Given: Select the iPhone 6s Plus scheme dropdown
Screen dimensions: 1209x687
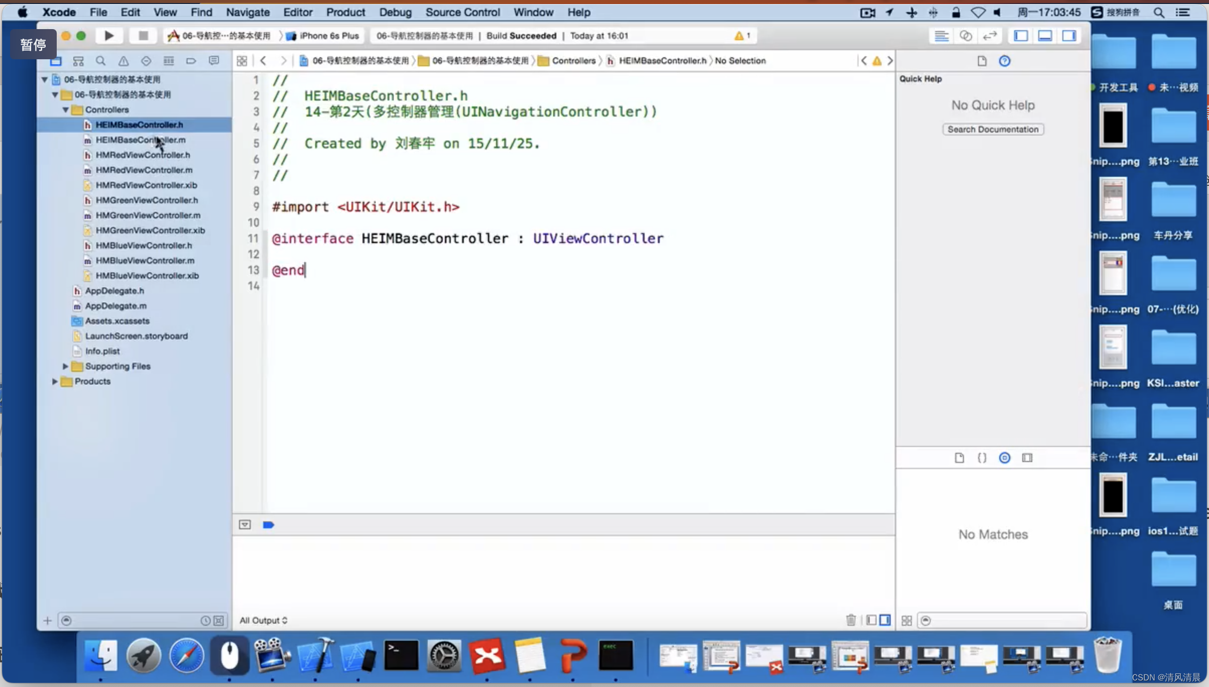Looking at the screenshot, I should pyautogui.click(x=325, y=36).
